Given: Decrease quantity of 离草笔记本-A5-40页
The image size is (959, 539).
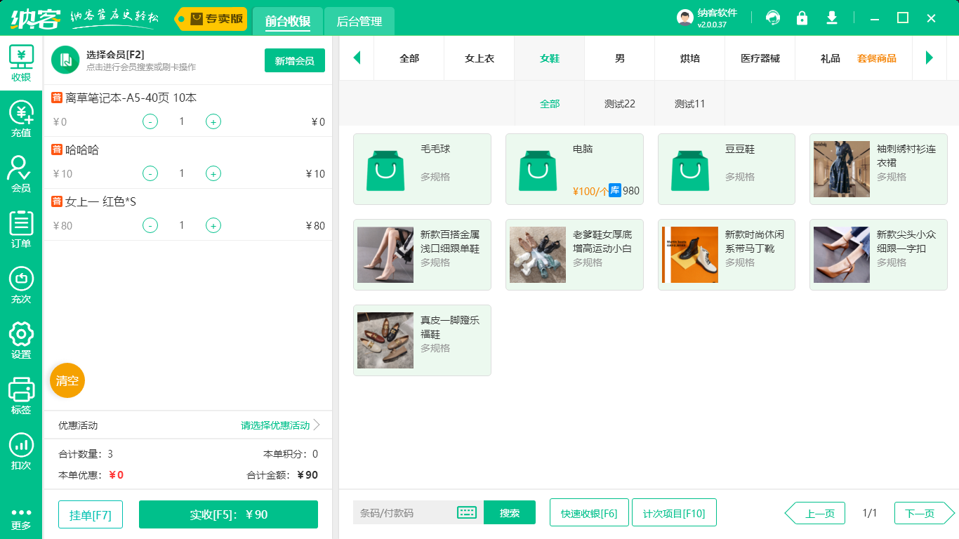Looking at the screenshot, I should tap(150, 121).
